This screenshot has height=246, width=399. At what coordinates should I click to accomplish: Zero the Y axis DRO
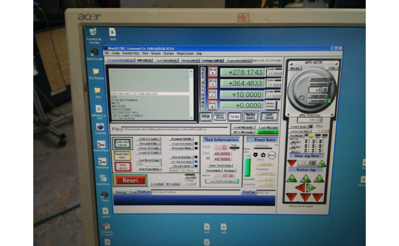[x=212, y=83]
